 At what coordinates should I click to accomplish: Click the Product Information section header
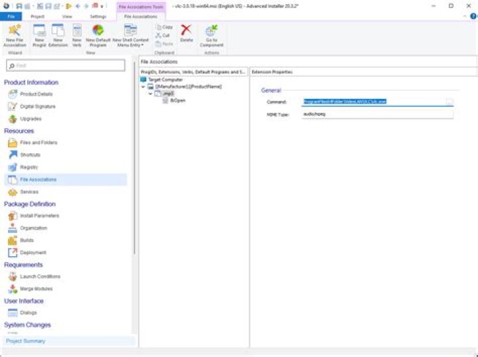(x=31, y=82)
